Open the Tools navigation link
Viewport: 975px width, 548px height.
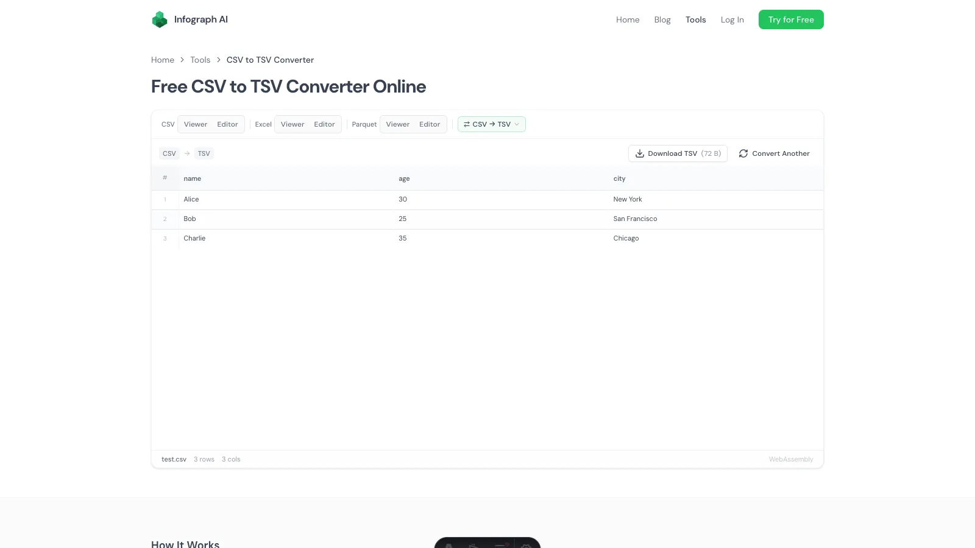click(696, 19)
